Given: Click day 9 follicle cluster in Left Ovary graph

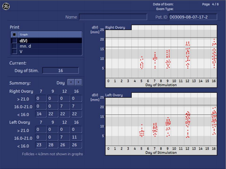Looking at the screenshot, I should point(168,127).
